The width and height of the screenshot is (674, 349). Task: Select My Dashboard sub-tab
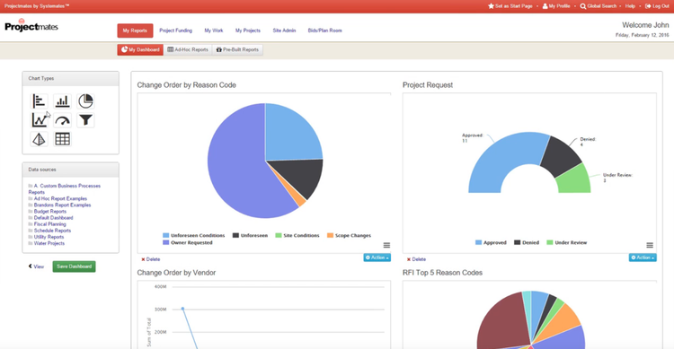[140, 50]
